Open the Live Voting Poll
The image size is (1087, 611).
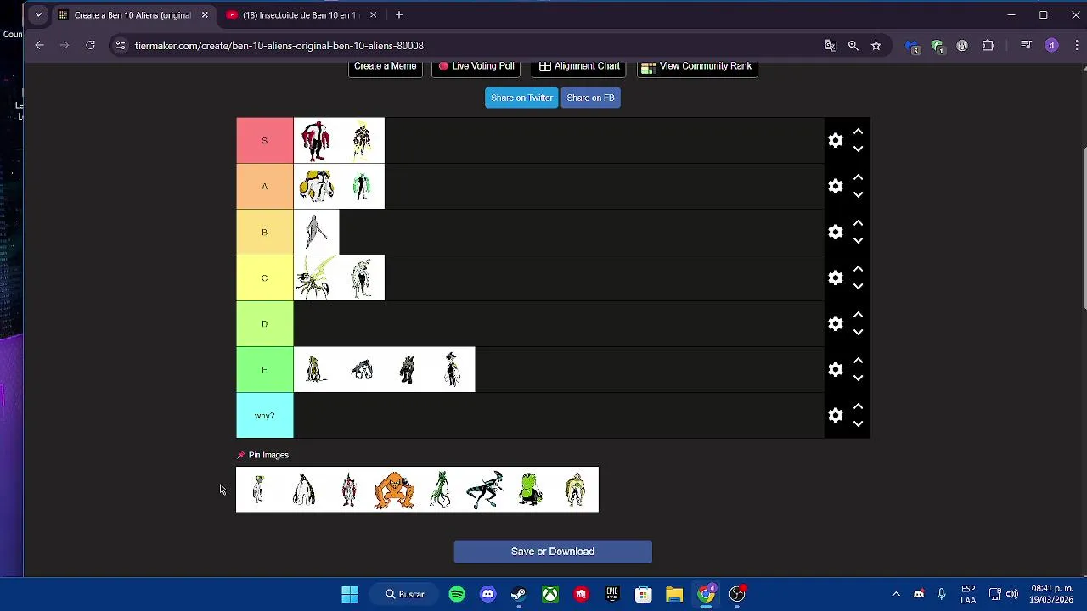476,66
